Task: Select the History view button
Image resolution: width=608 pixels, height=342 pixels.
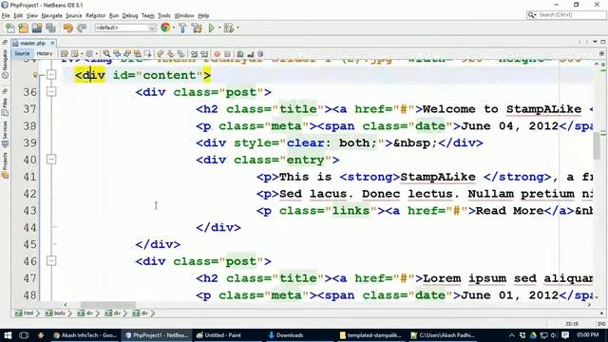Action: 45,54
